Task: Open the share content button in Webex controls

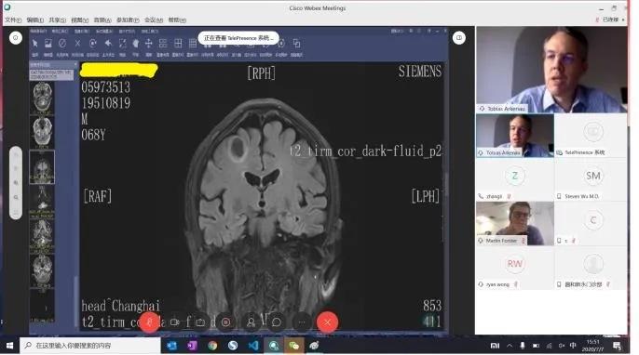Action: (x=200, y=322)
